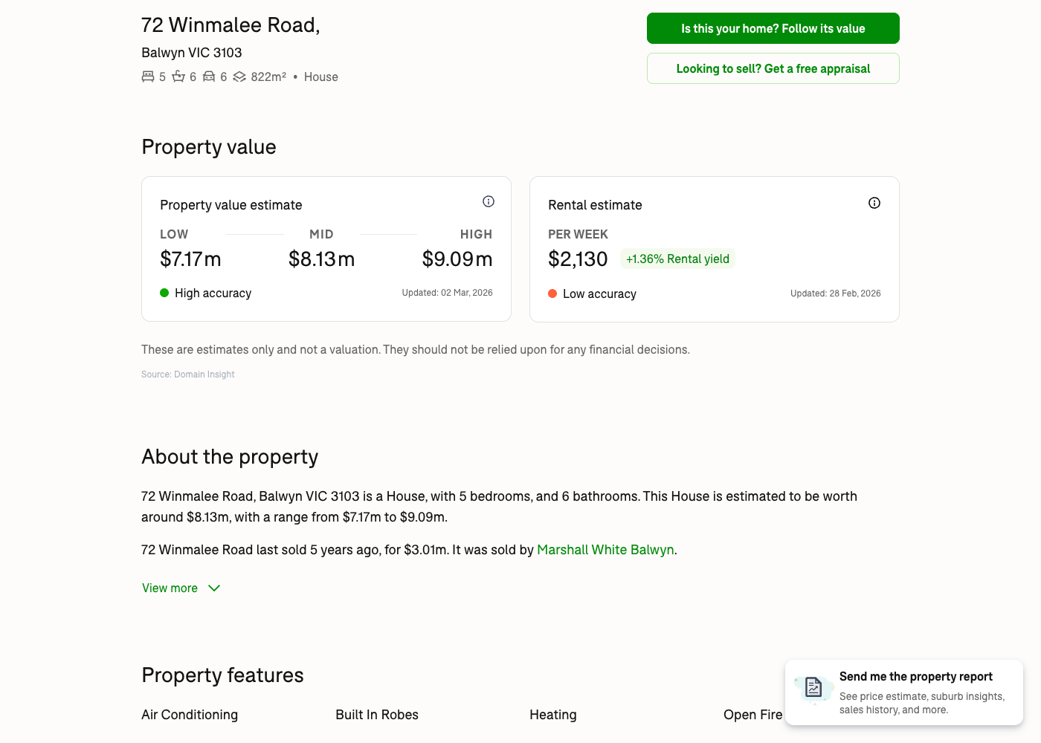Click the +1.36% Rental yield badge

point(677,259)
